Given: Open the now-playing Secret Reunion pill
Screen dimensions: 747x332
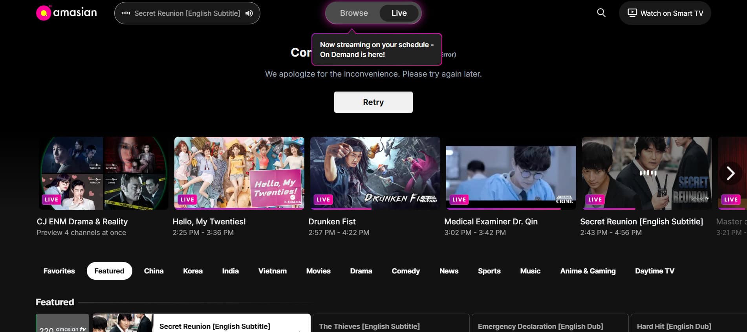Looking at the screenshot, I should coord(187,13).
